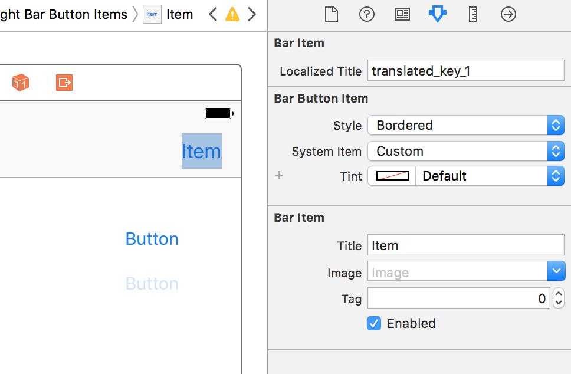This screenshot has height=374, width=571.
Task: Open the File inspector
Action: [x=331, y=15]
